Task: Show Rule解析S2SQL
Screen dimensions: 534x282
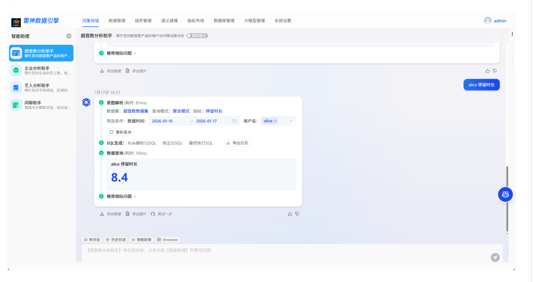Action: [142, 143]
